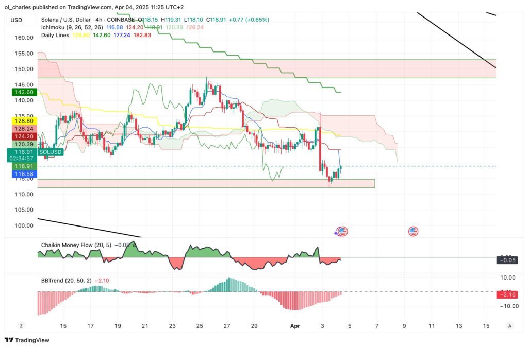The image size is (528, 348).
Task: Click the blue 116.58 price label
Action: pos(21,175)
